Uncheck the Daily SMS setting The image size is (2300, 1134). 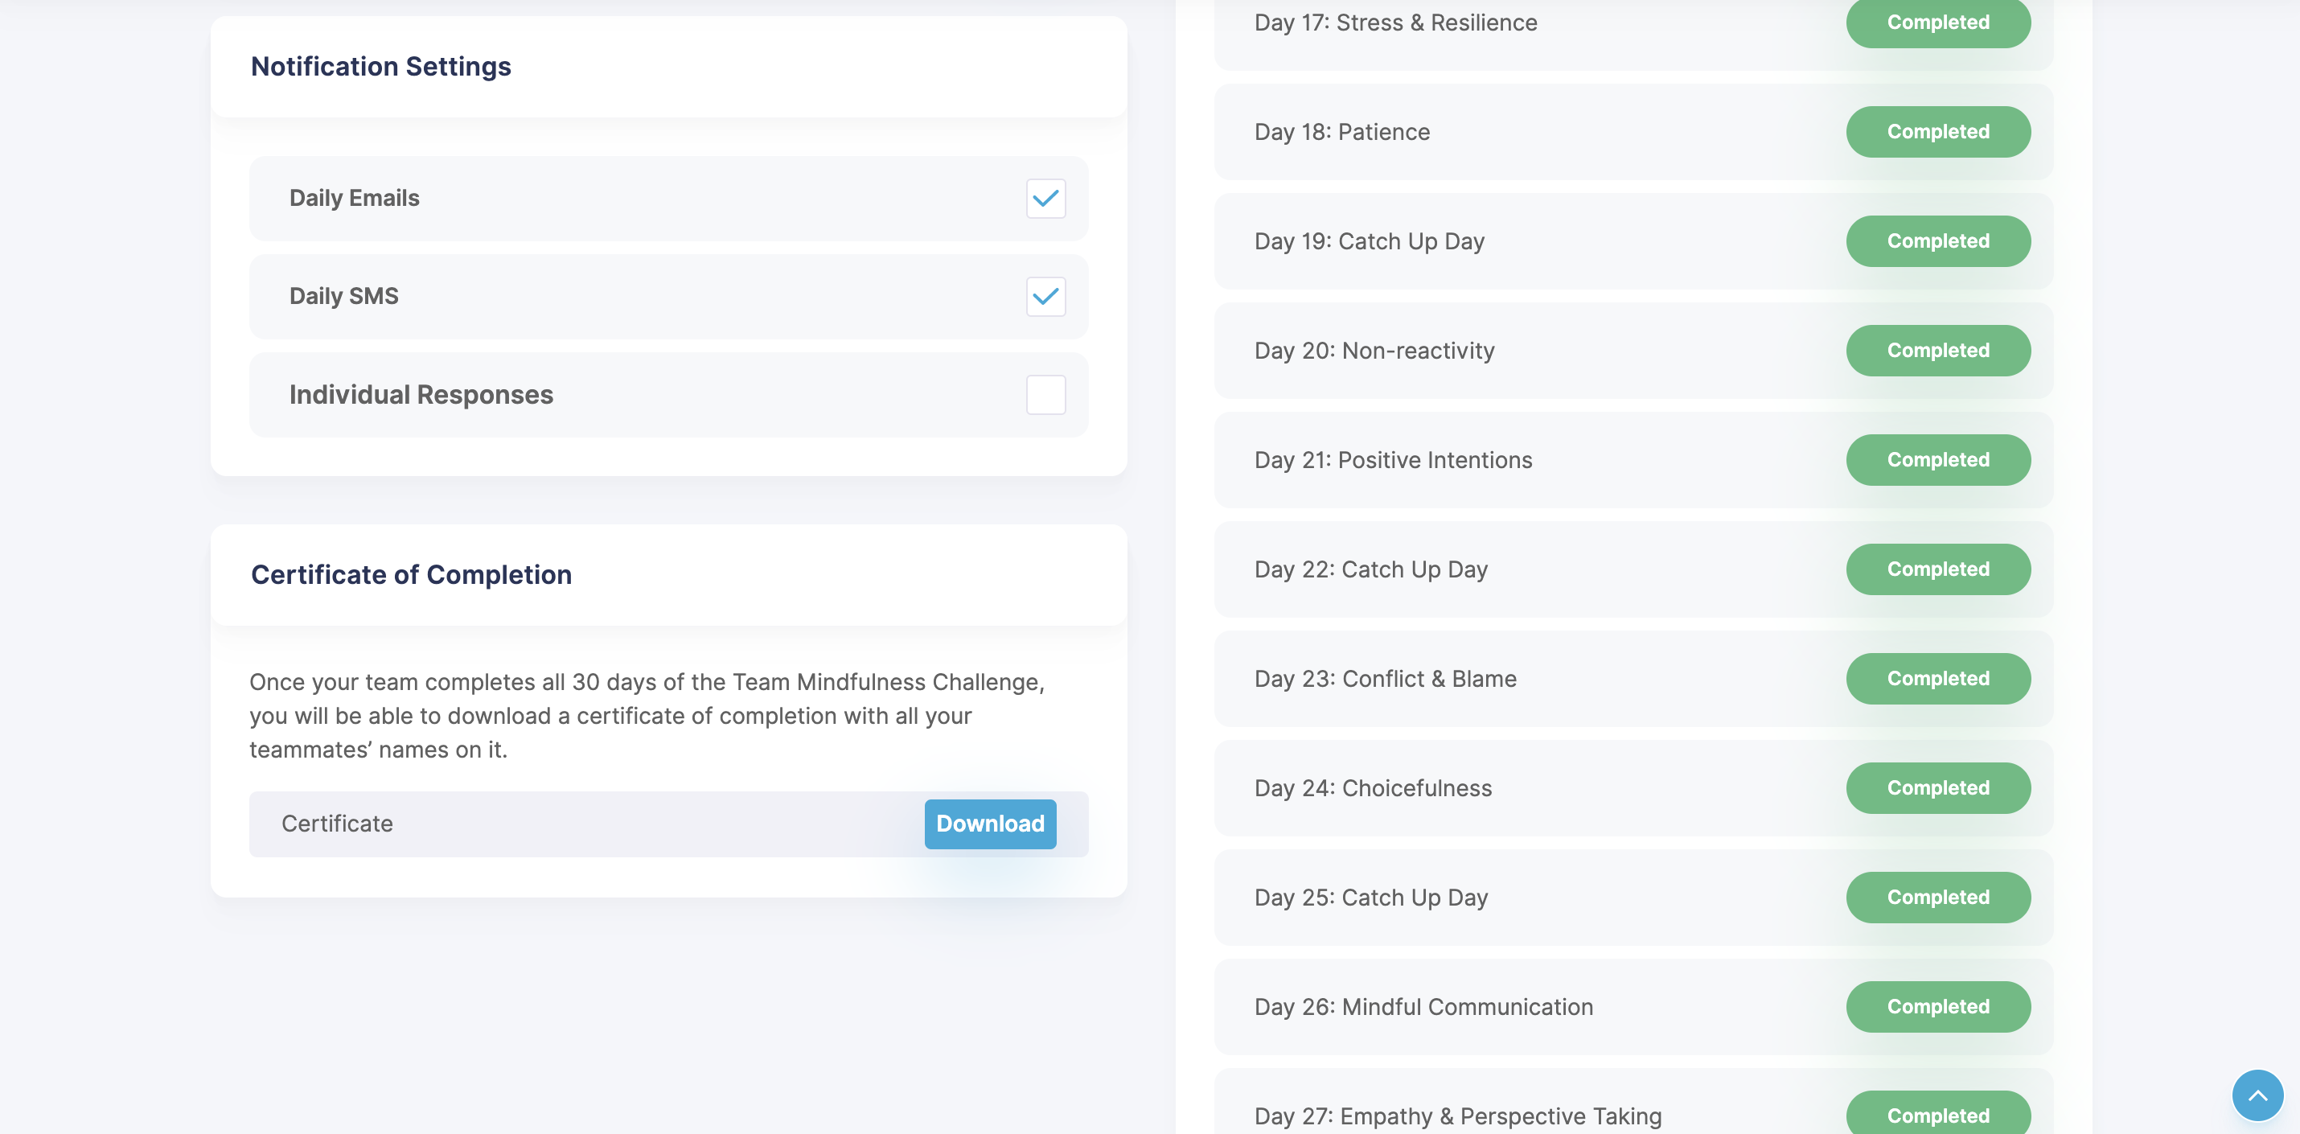point(1046,297)
